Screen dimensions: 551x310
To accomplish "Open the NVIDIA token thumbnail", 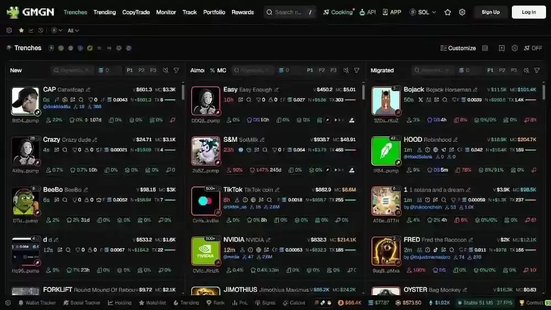I will tap(205, 251).
